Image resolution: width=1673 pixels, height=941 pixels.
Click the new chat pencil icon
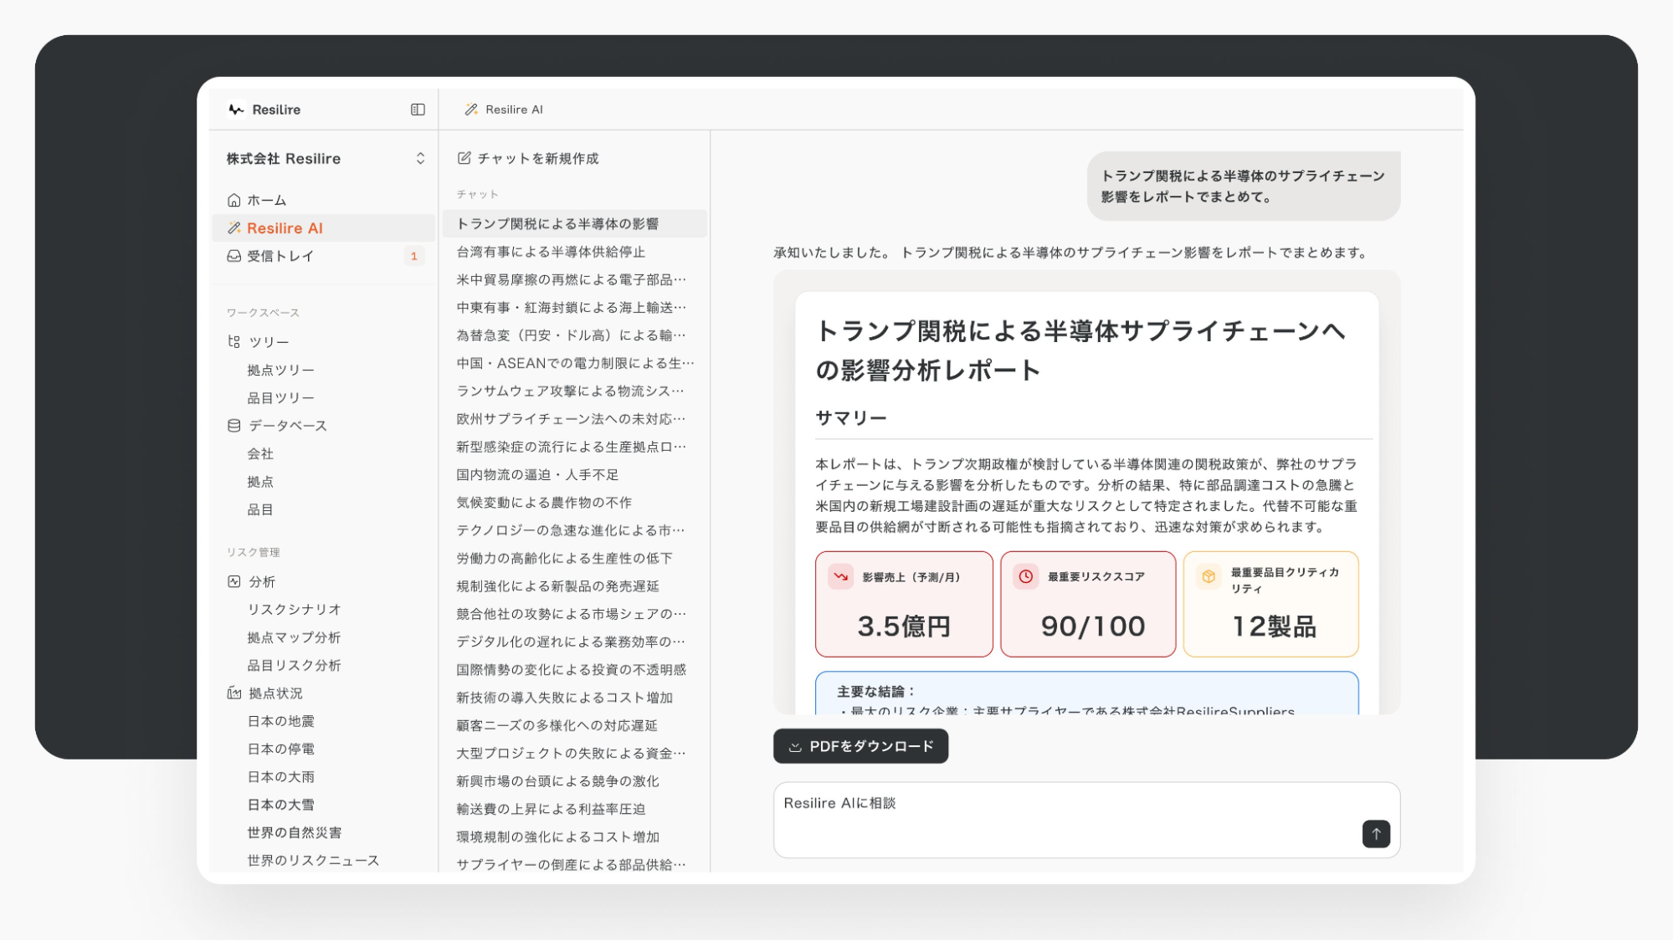point(464,158)
